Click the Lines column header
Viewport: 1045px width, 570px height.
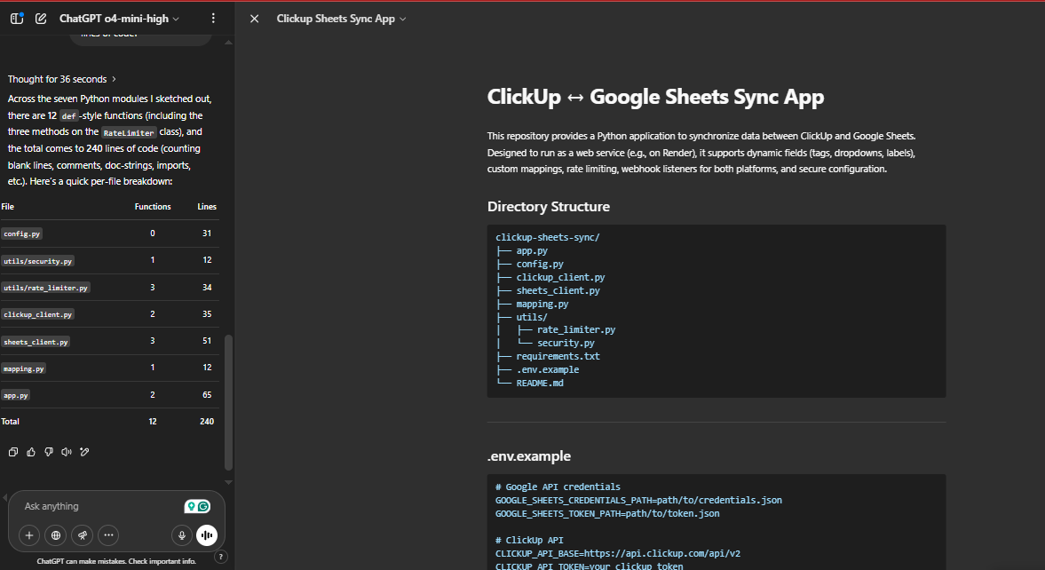tap(207, 207)
